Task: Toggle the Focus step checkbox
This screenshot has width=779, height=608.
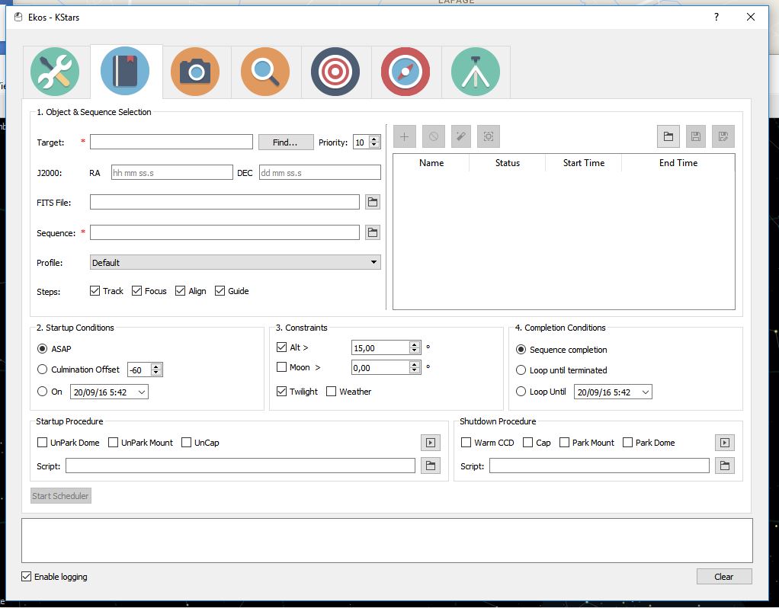Action: (x=136, y=290)
